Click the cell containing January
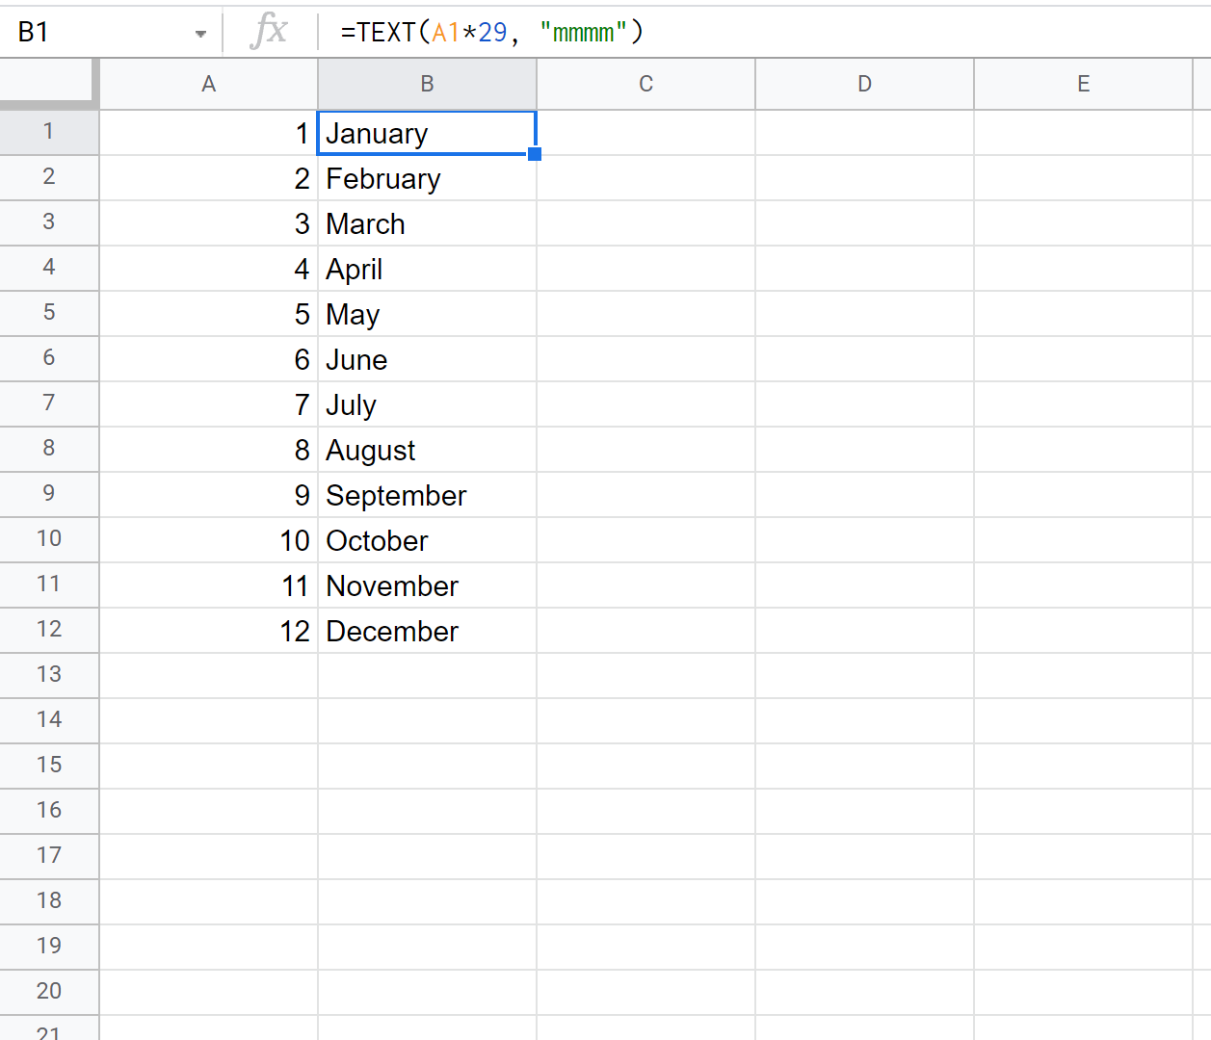Viewport: 1211px width, 1040px height. pos(427,134)
